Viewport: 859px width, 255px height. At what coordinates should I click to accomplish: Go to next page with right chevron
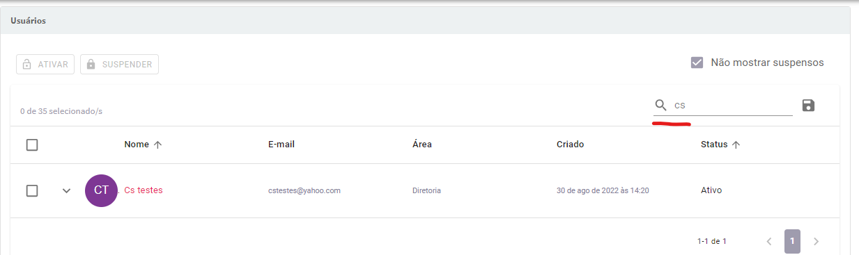pyautogui.click(x=816, y=242)
